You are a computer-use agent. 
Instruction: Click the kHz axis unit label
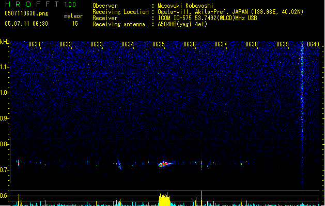coord(5,42)
